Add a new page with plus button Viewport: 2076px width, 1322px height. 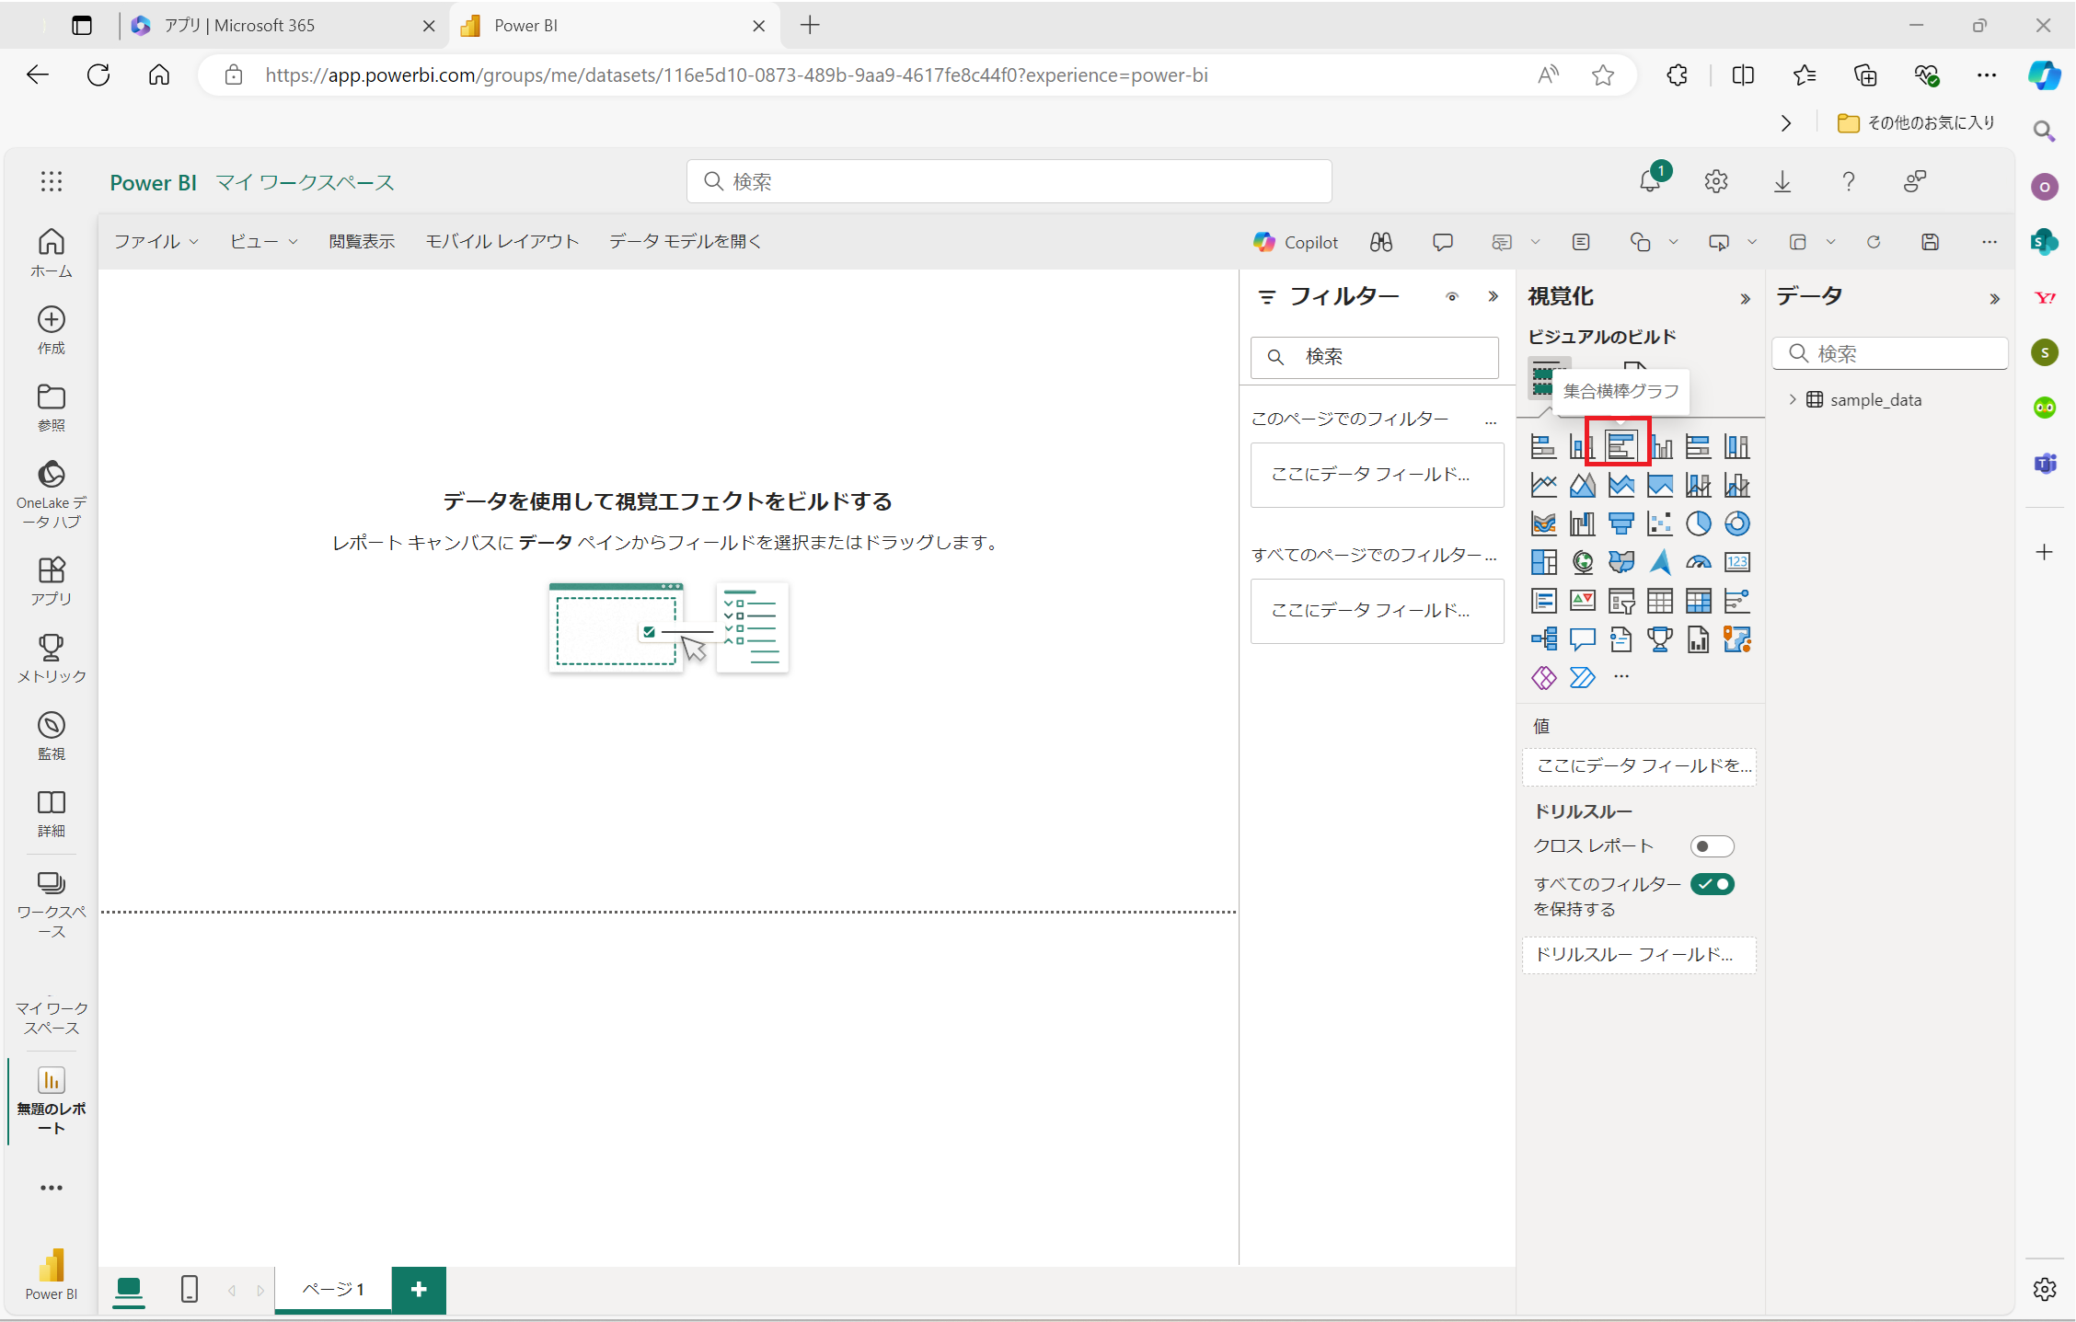(419, 1289)
